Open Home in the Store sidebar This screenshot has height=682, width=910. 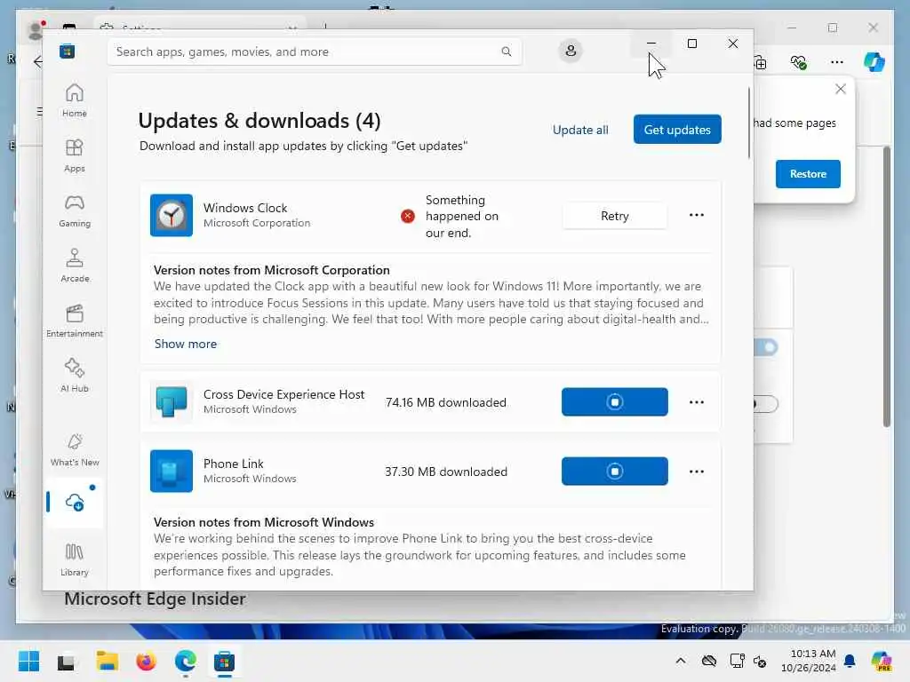[x=75, y=100]
